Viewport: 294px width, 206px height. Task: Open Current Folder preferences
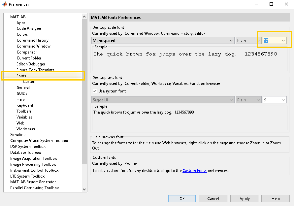[29, 58]
